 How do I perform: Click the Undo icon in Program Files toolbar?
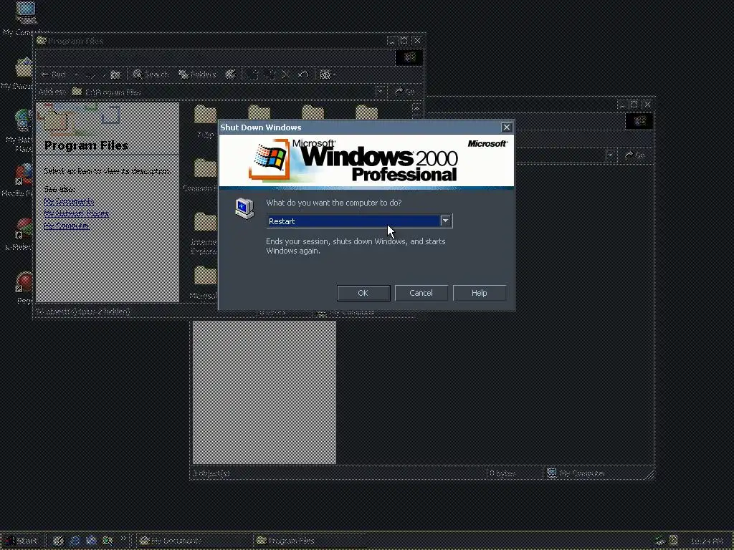tap(303, 74)
